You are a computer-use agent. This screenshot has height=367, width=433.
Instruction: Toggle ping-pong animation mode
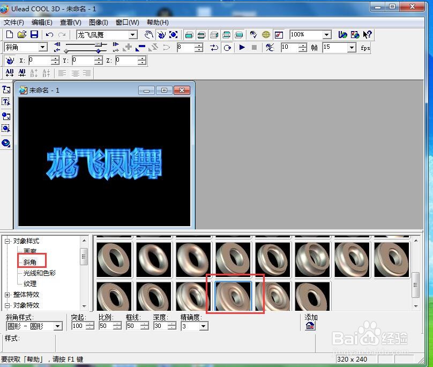(214, 48)
